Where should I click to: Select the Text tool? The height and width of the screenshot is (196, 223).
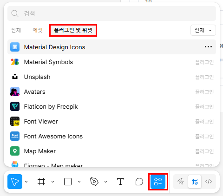(120, 182)
